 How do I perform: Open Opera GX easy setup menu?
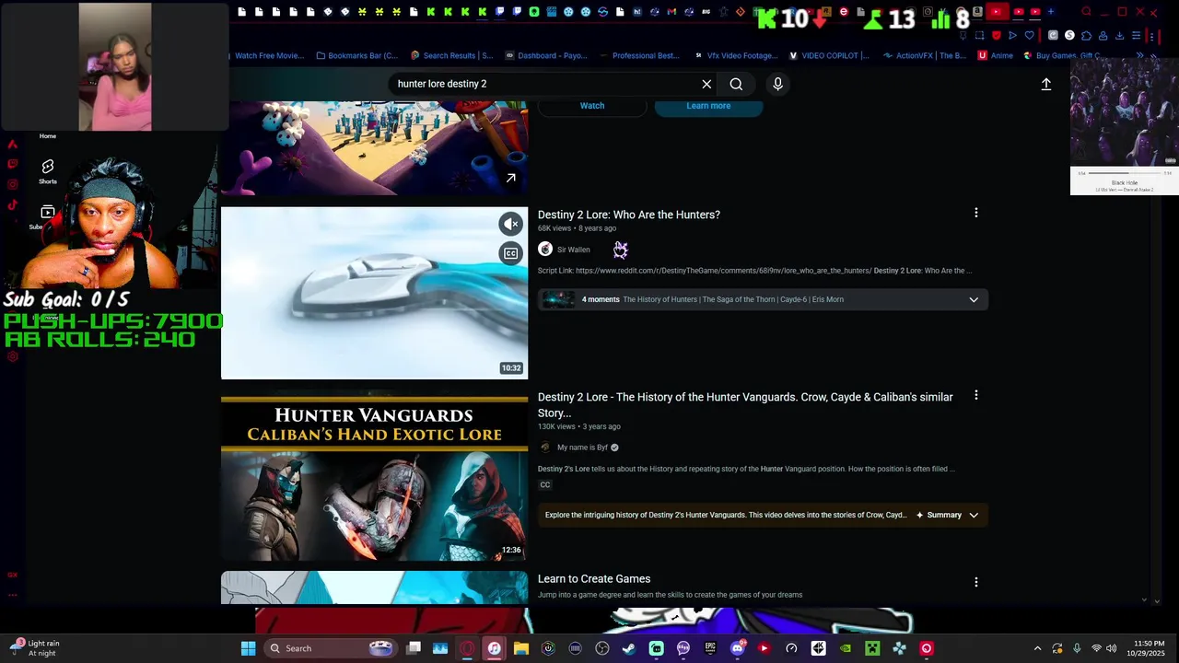click(1136, 36)
